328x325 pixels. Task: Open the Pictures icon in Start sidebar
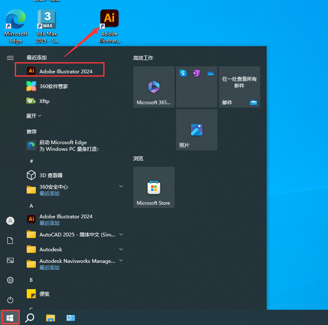point(10,260)
